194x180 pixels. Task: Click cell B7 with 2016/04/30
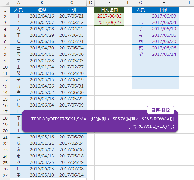click(42, 48)
